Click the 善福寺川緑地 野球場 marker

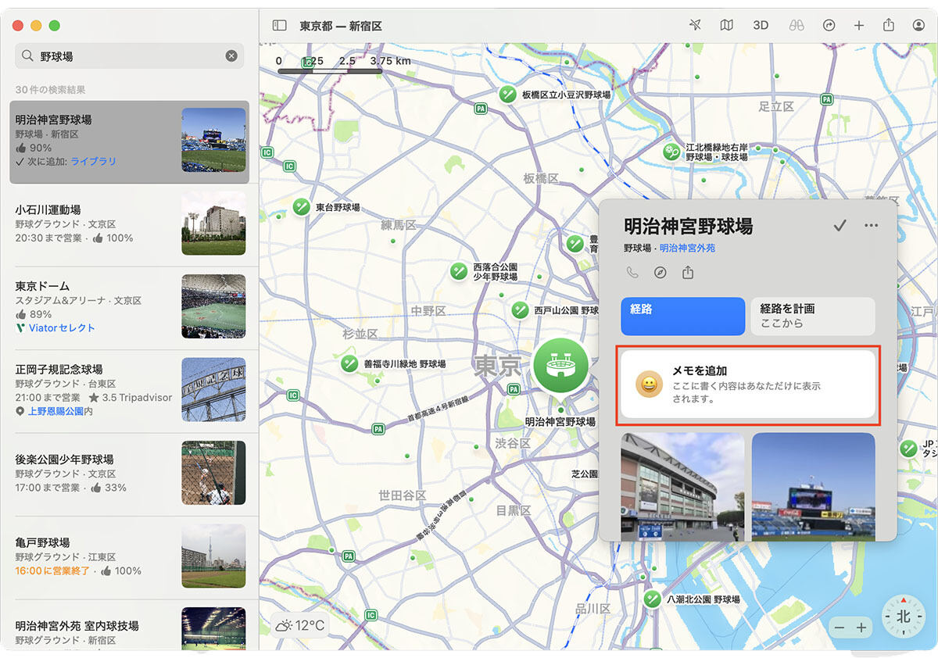[x=350, y=363]
